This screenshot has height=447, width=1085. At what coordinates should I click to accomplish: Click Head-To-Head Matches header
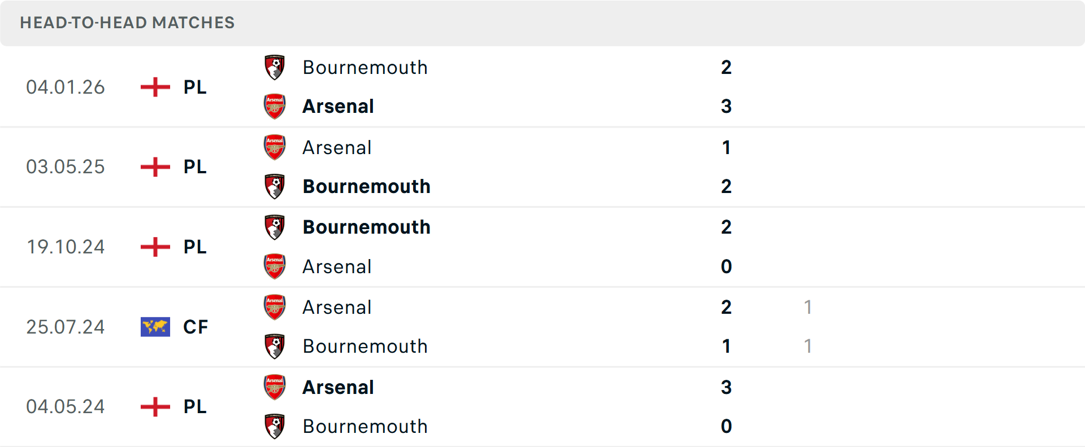click(x=127, y=23)
